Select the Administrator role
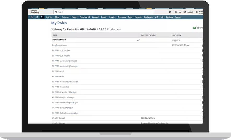The width and height of the screenshot is (231, 140). 59,40
